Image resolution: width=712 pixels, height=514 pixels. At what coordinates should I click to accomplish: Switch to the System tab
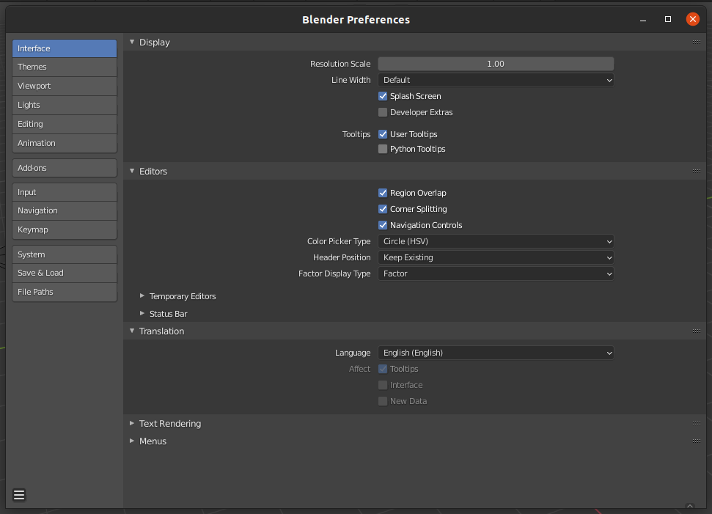point(65,254)
